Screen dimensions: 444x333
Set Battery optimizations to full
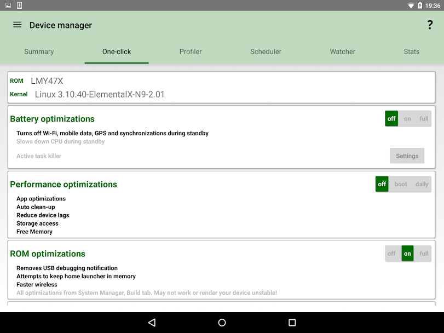click(x=423, y=119)
